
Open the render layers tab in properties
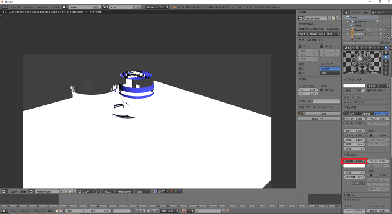tap(358, 48)
